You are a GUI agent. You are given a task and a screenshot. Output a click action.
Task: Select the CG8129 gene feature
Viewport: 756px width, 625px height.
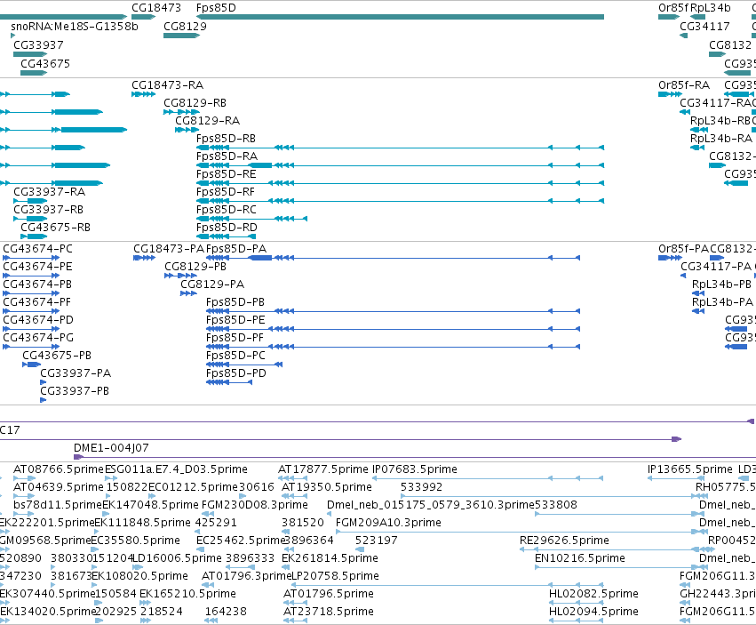click(x=181, y=36)
